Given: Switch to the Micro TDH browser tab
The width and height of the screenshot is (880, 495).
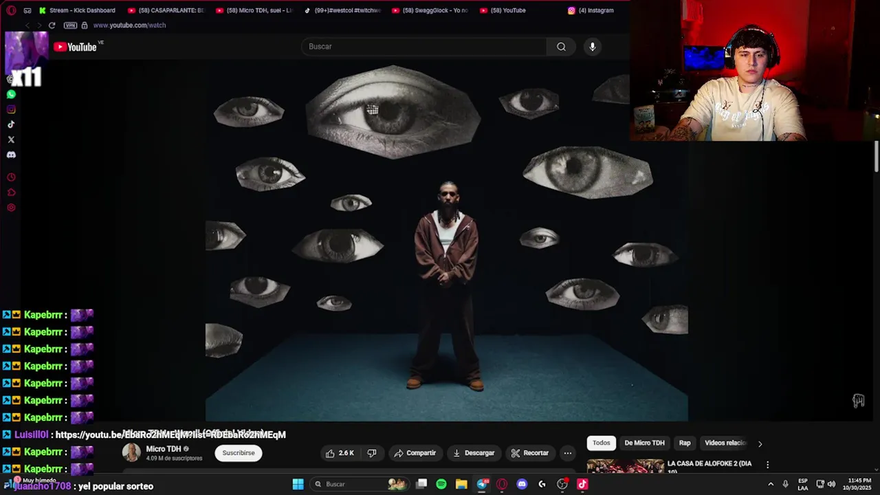Looking at the screenshot, I should pyautogui.click(x=254, y=10).
